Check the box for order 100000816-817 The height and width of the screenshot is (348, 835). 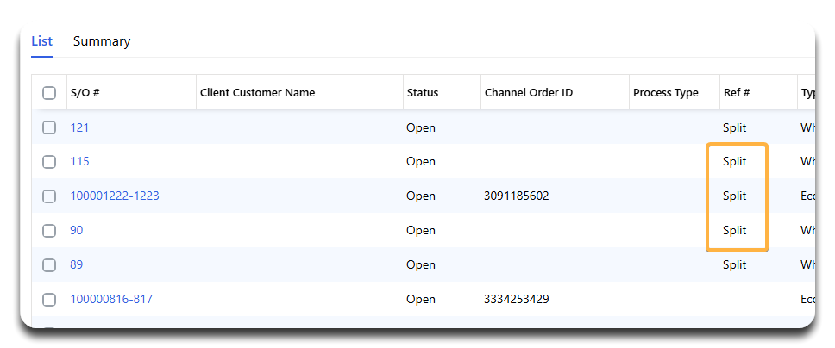point(49,300)
